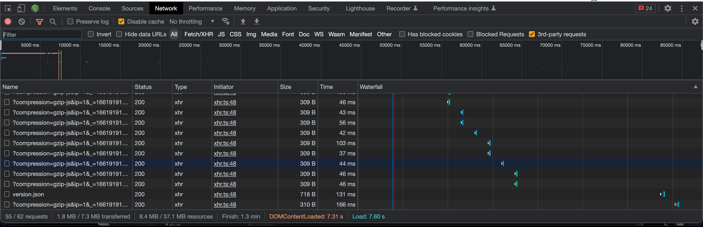Click the inspect element picker icon
703x227 pixels.
[8, 8]
